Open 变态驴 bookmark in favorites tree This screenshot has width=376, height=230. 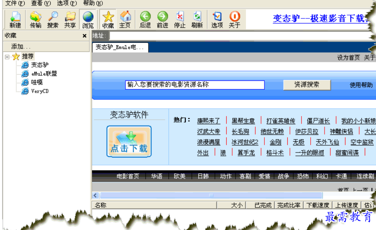pos(40,65)
